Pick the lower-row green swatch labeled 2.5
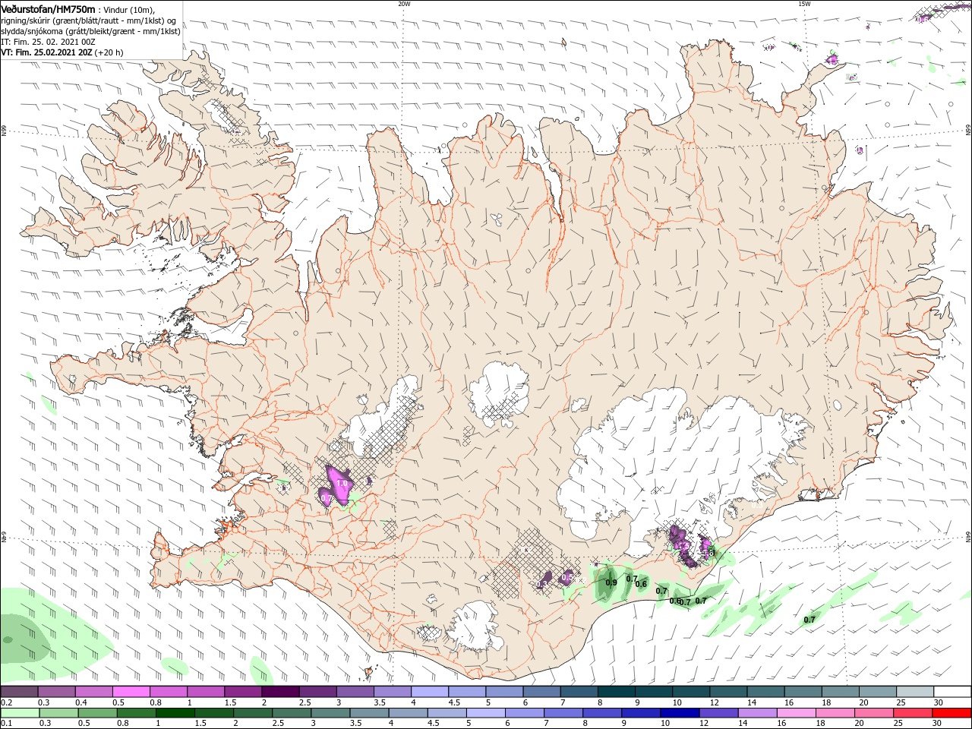The width and height of the screenshot is (972, 729). 291,713
